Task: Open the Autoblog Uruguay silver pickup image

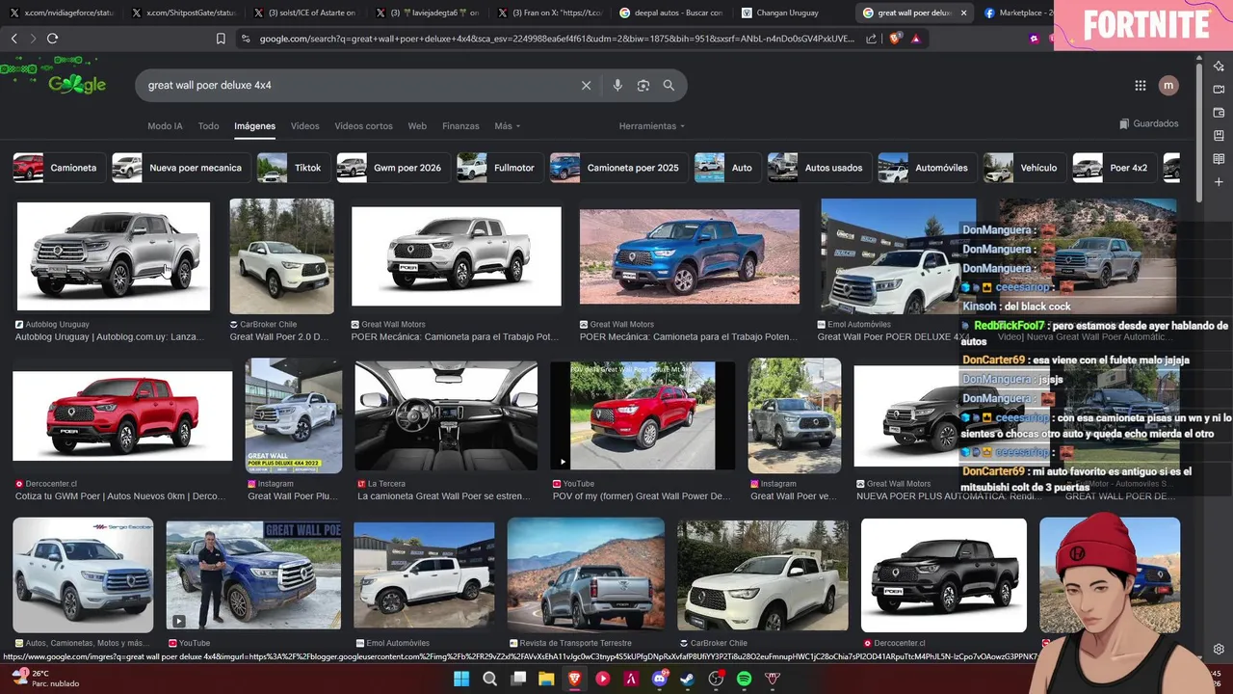Action: pyautogui.click(x=113, y=255)
